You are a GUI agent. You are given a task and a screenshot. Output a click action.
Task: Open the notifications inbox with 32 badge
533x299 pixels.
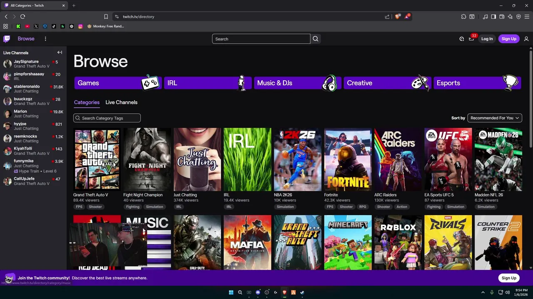coord(471,39)
